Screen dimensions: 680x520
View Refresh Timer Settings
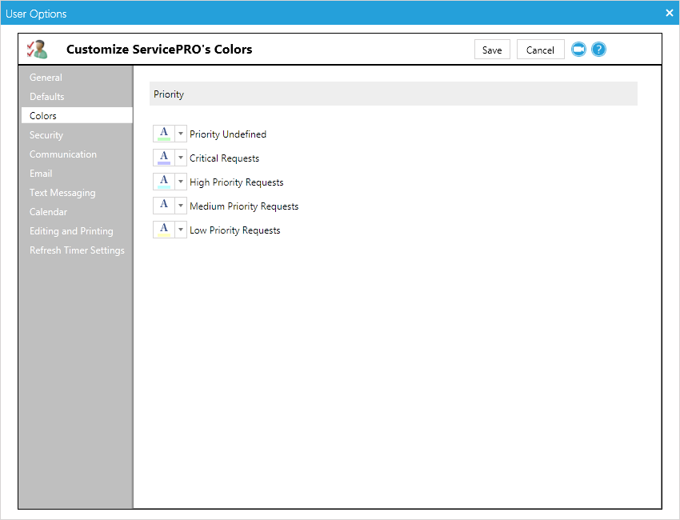coord(77,250)
